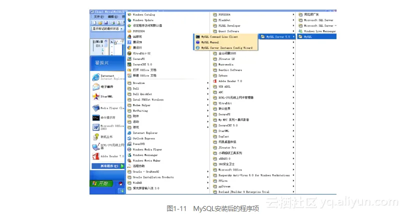This screenshot has width=404, height=214.
Task: Click the SecureFX icon
Action: pyautogui.click(x=129, y=58)
